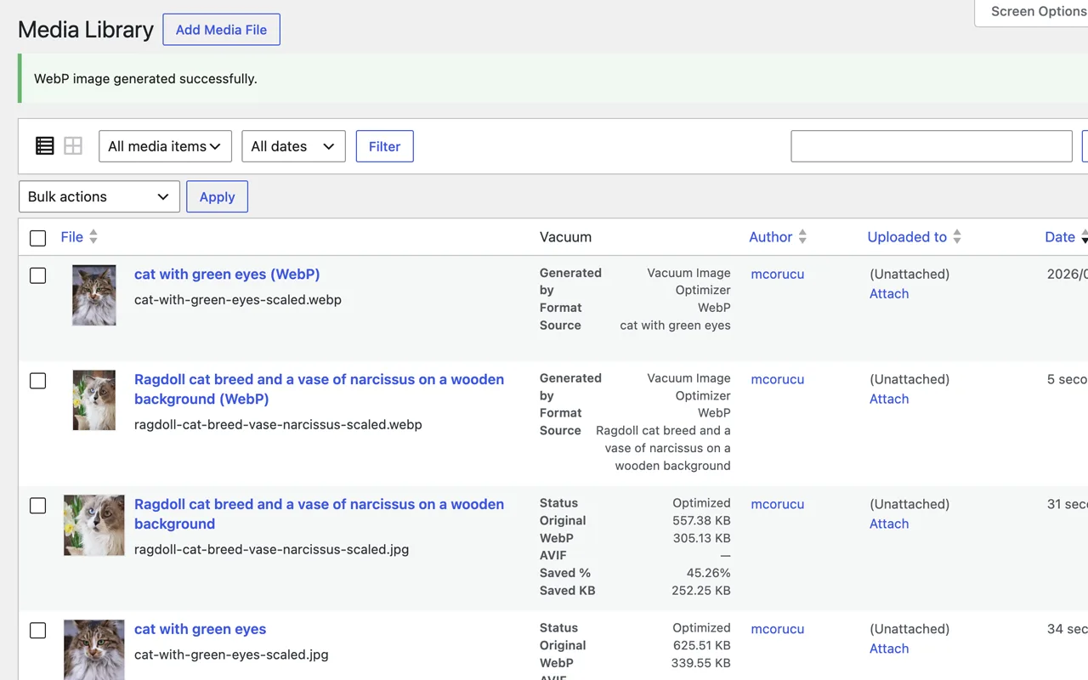Click the Media Library heading
Screen dimensions: 1088x680
click(86, 30)
